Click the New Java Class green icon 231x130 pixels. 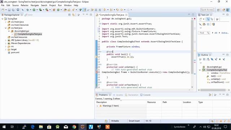[x=58, y=10]
